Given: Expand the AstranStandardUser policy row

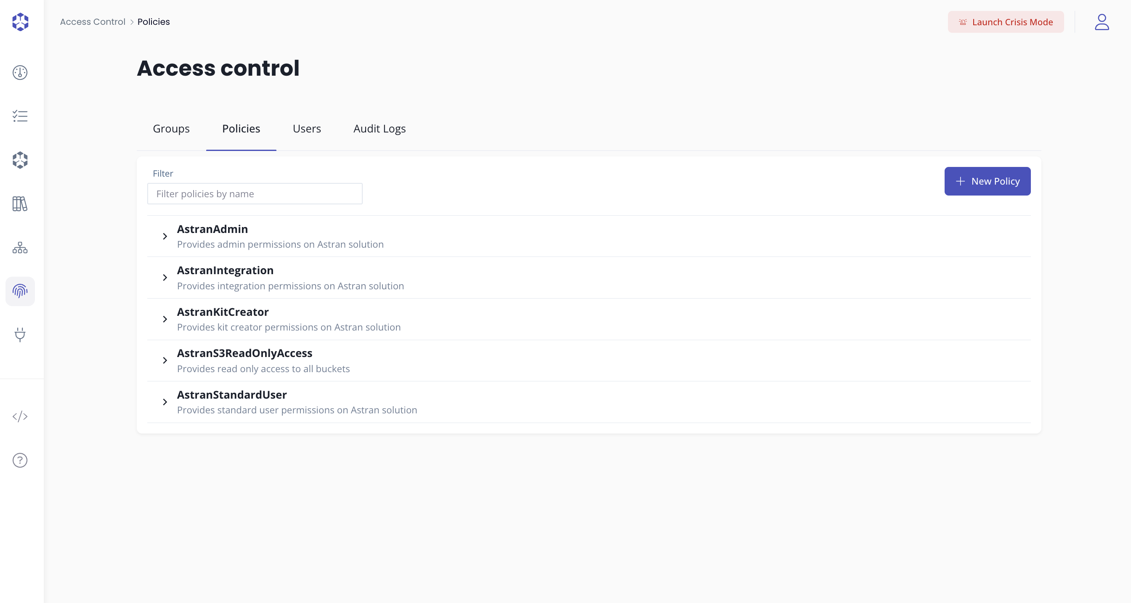Looking at the screenshot, I should pyautogui.click(x=165, y=402).
